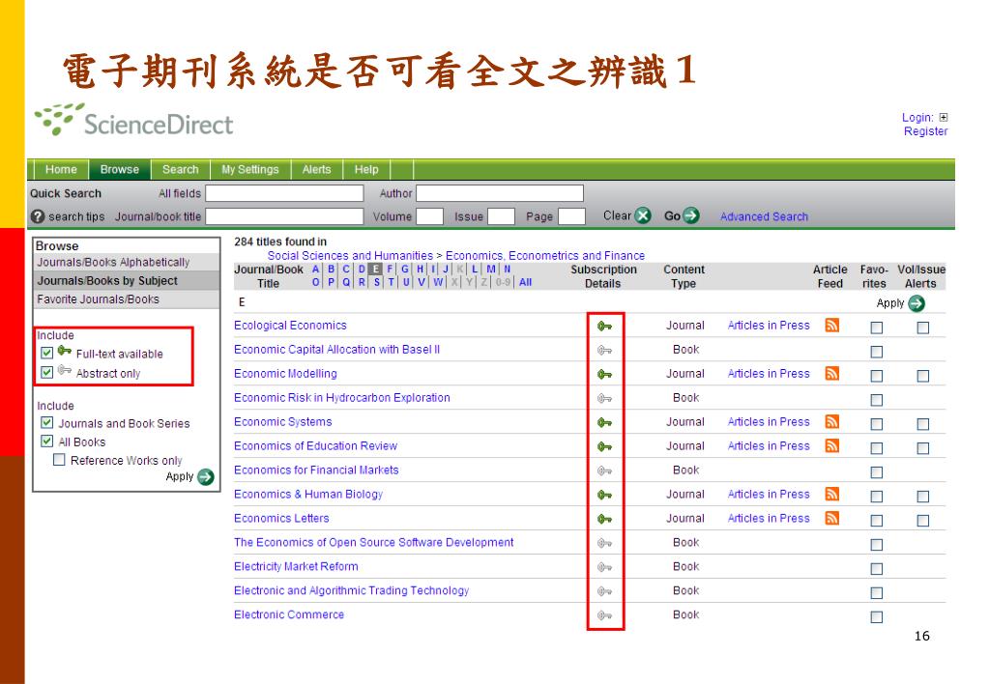989x684 pixels.
Task: Open Articles in Press for Economics Letters
Action: [x=769, y=518]
